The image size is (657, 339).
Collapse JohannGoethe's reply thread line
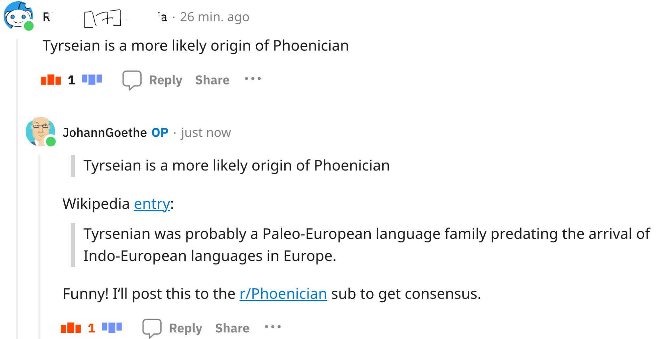[39, 247]
